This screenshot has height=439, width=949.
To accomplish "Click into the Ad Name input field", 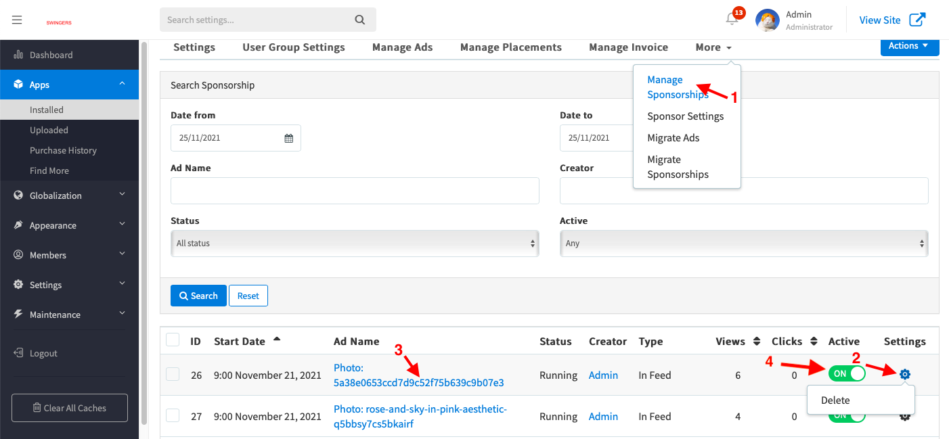I will [x=355, y=191].
